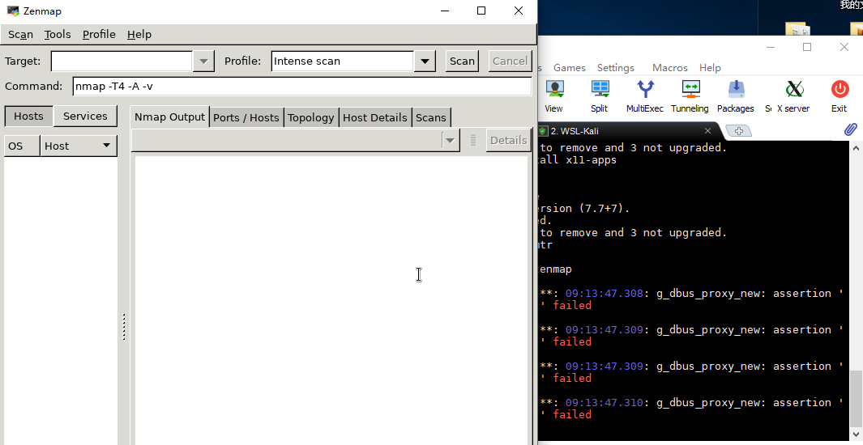Click the Scan button
863x445 pixels.
pos(462,61)
